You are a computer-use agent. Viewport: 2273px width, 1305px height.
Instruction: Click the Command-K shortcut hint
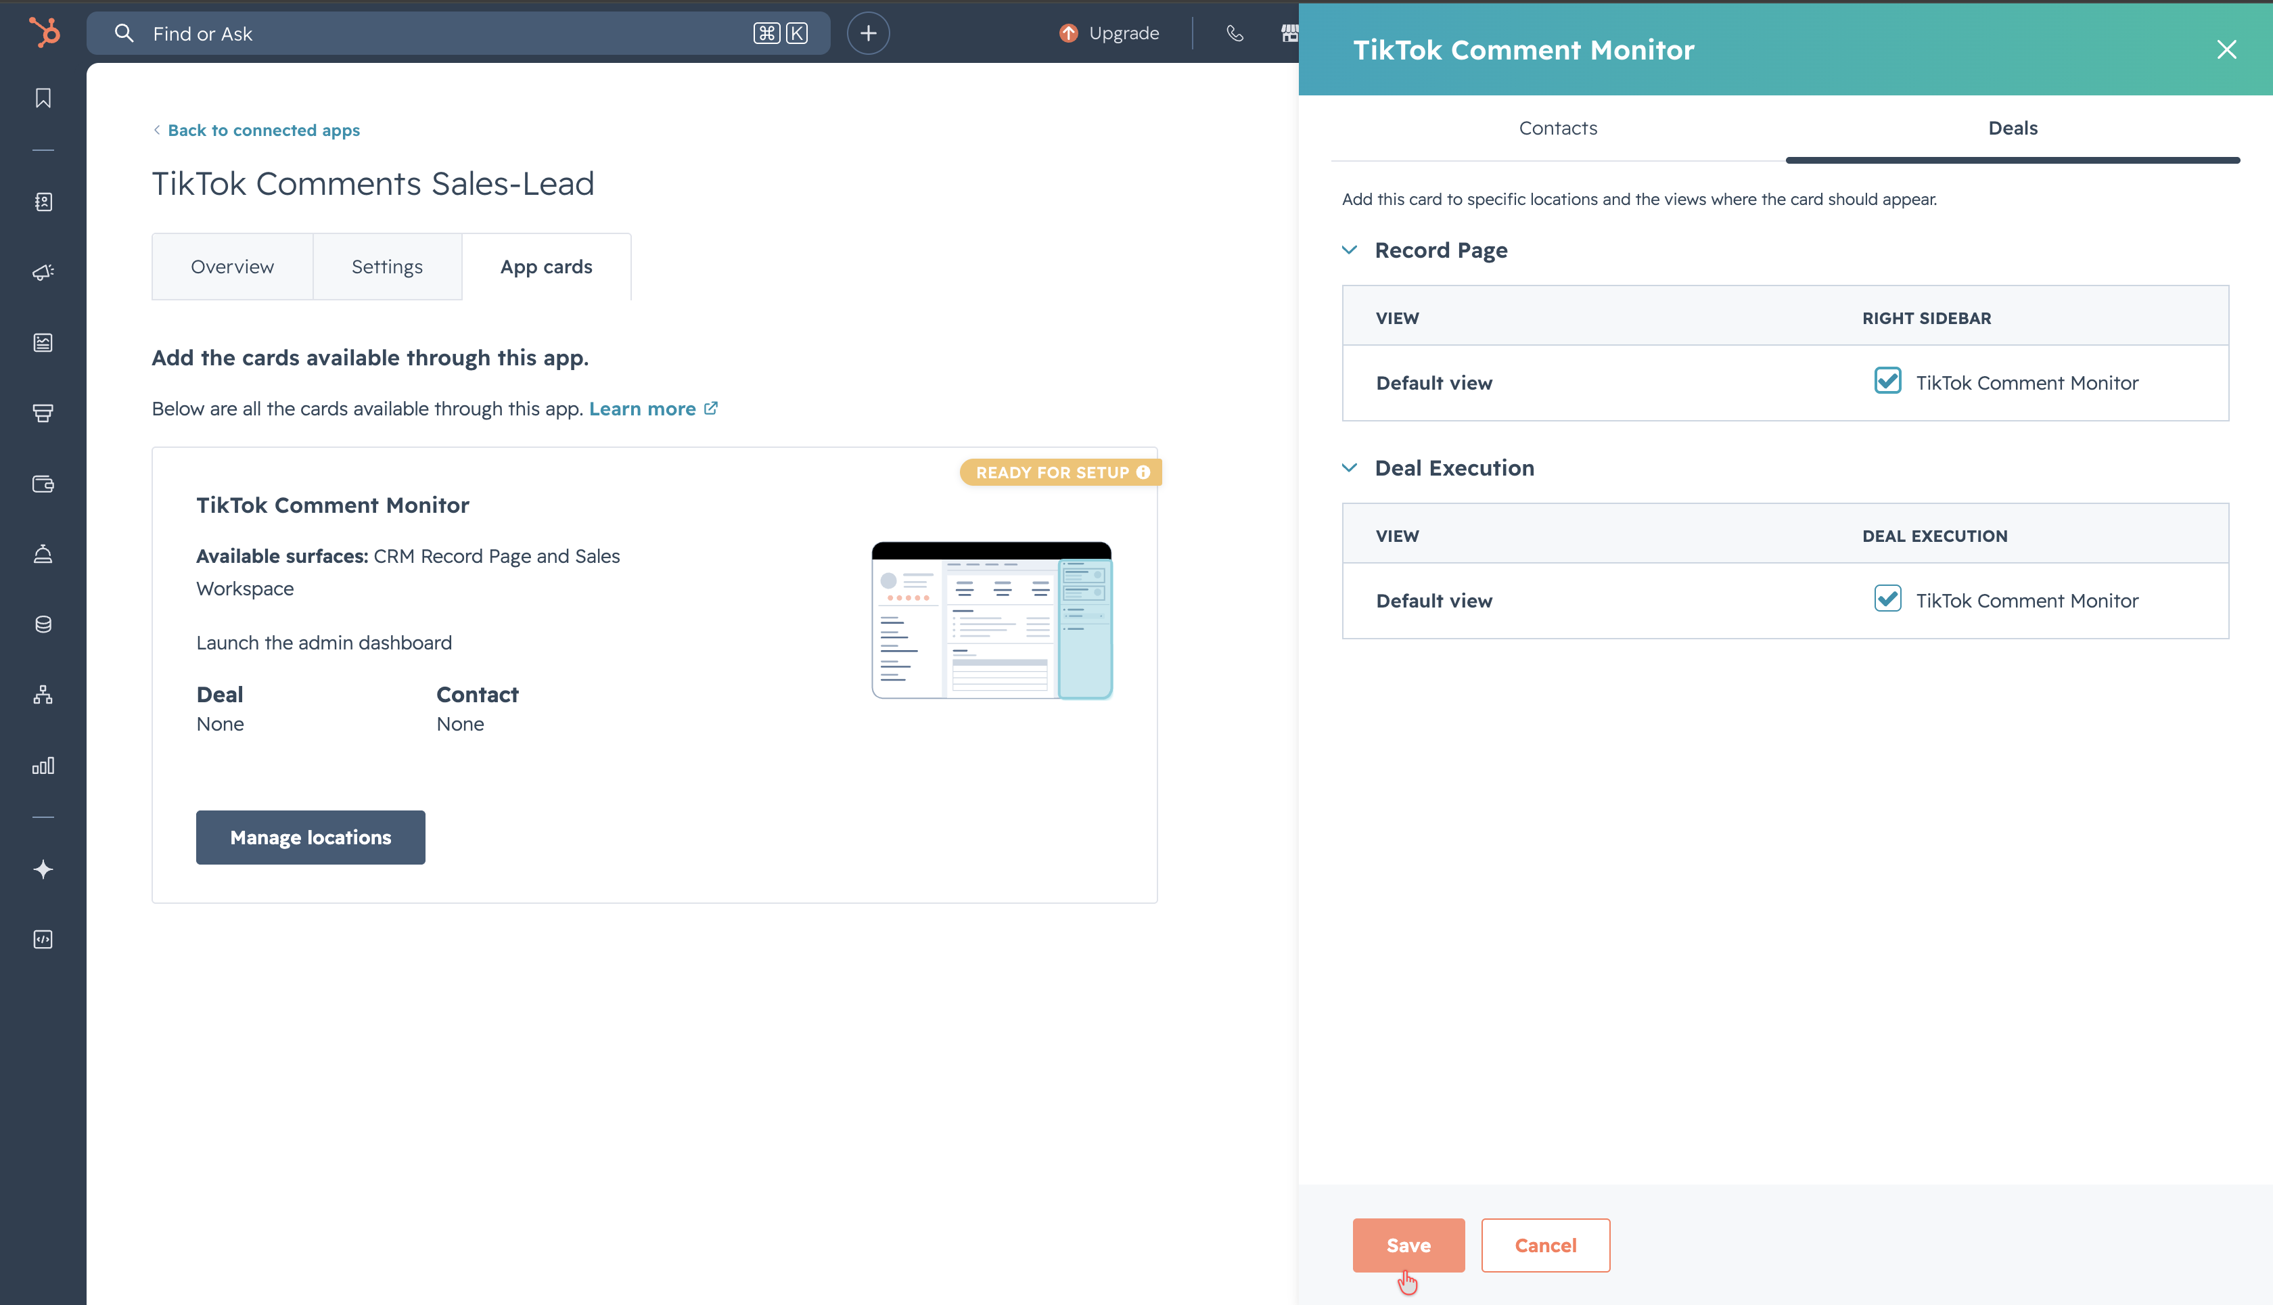point(781,33)
